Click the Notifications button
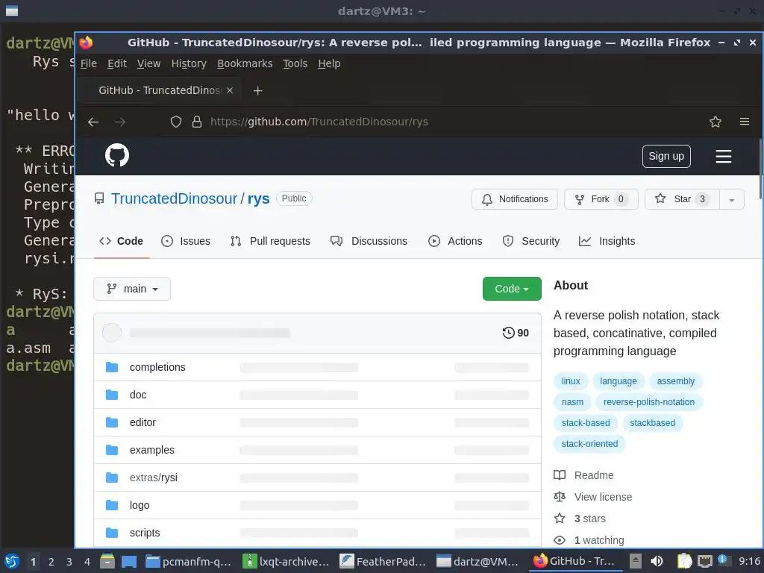This screenshot has width=764, height=573. click(515, 199)
